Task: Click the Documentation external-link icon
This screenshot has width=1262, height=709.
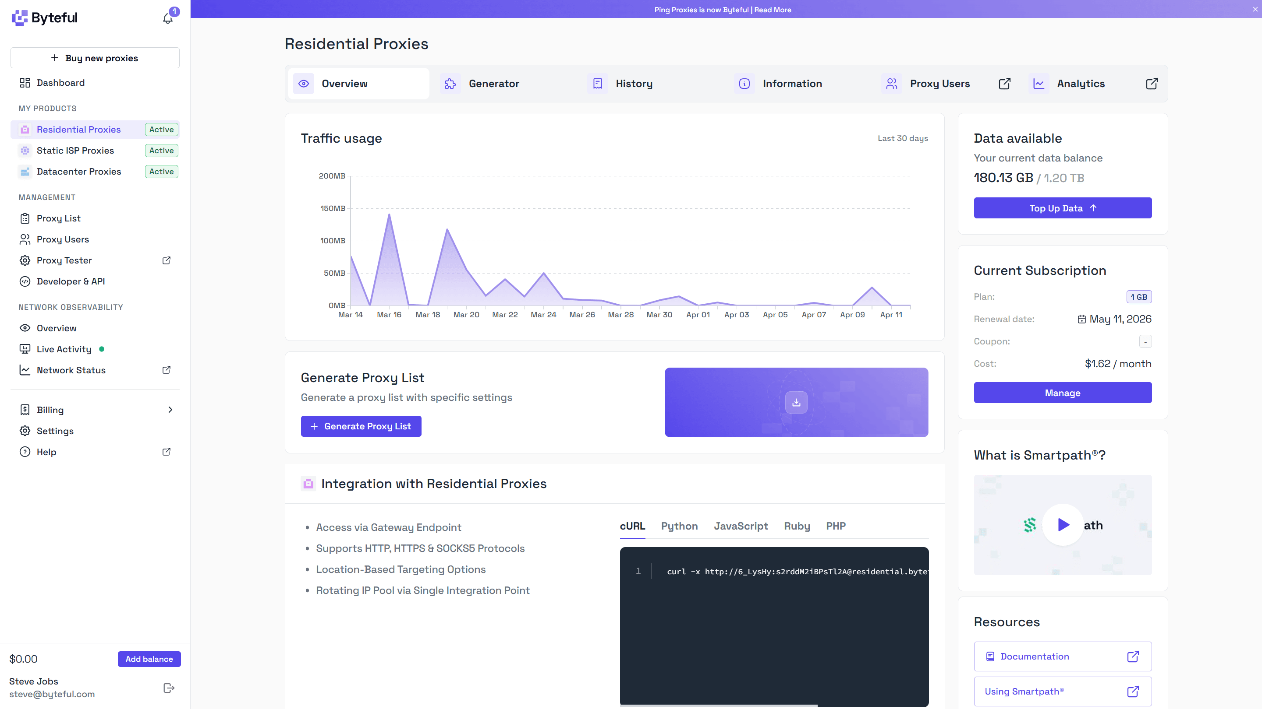Action: point(1133,656)
